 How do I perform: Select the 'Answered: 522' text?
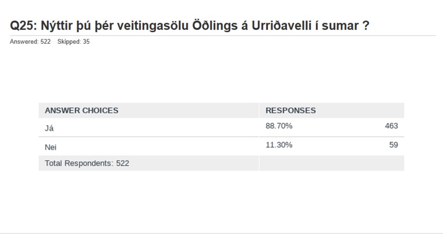pyautogui.click(x=30, y=41)
